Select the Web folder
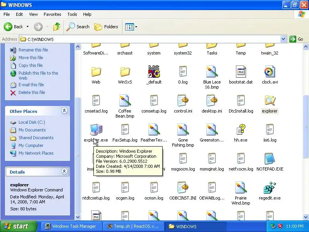The image size is (309, 232). tap(96, 72)
